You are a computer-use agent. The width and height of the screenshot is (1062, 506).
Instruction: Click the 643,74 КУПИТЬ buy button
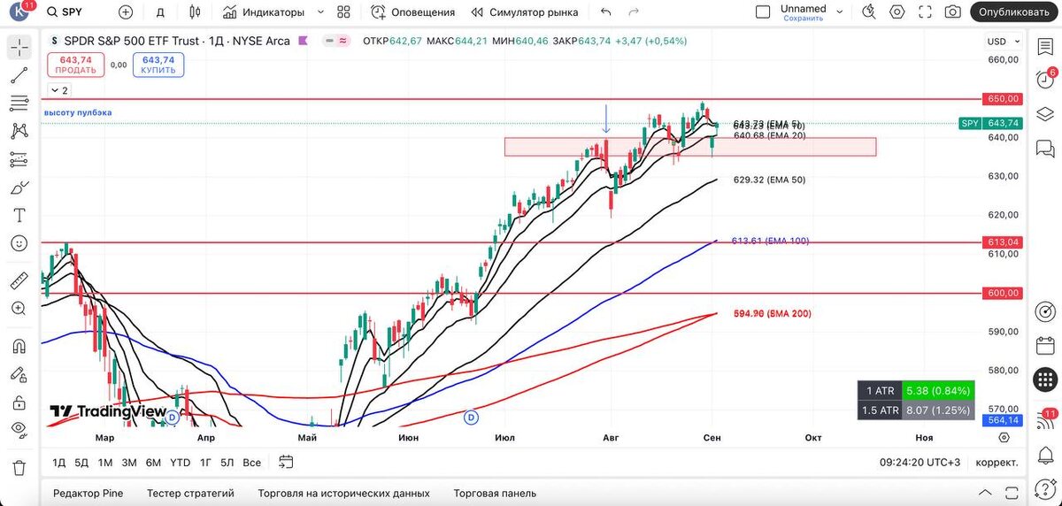pos(158,65)
